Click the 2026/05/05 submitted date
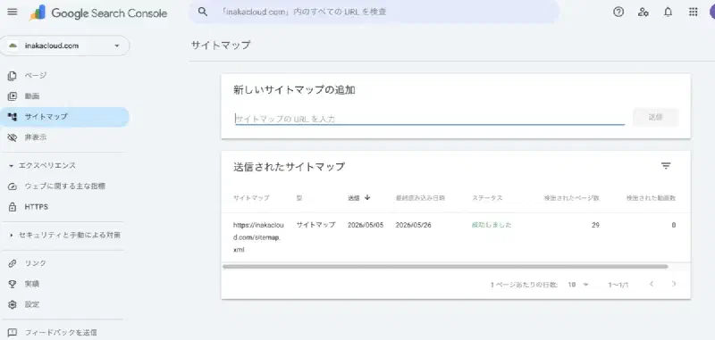The height and width of the screenshot is (340, 715). pos(366,225)
